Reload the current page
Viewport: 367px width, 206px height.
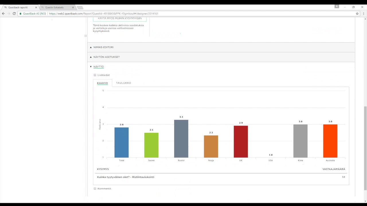click(14, 13)
